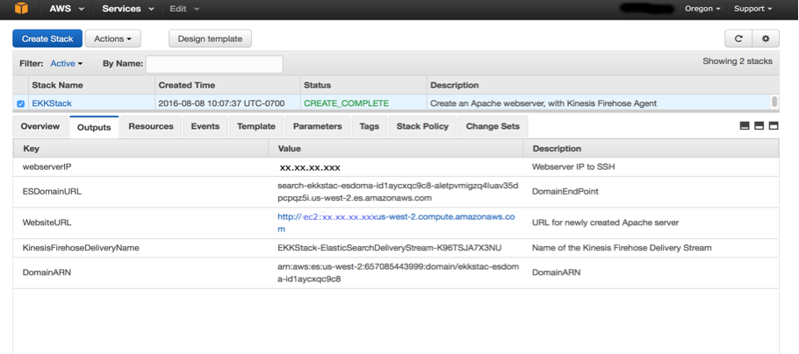Open the Actions dropdown button
Screen dimensions: 799x354
(x=113, y=39)
